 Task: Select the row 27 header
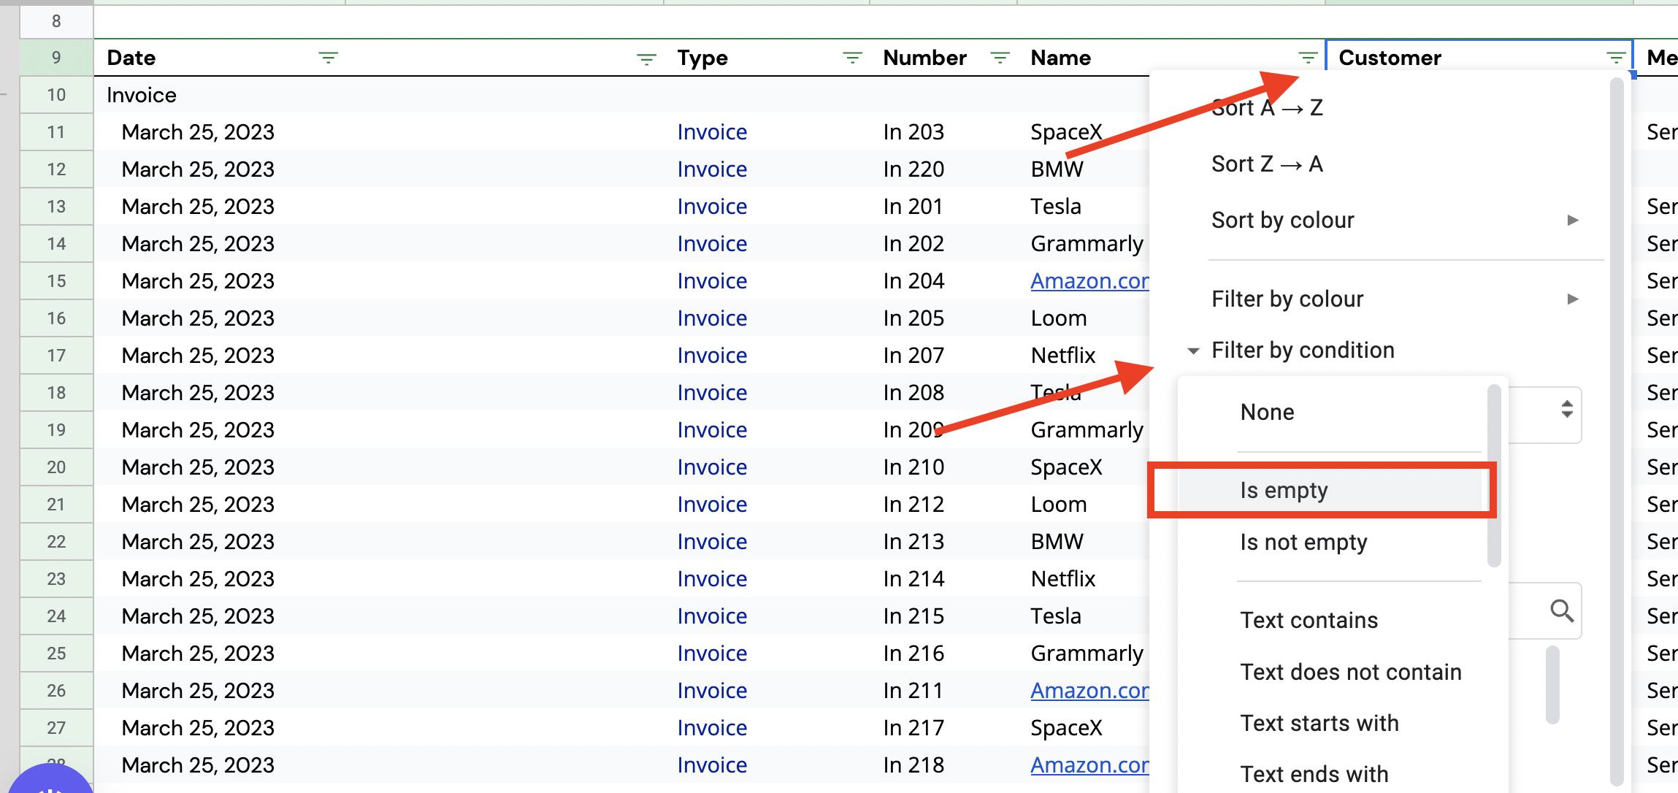pyautogui.click(x=56, y=728)
